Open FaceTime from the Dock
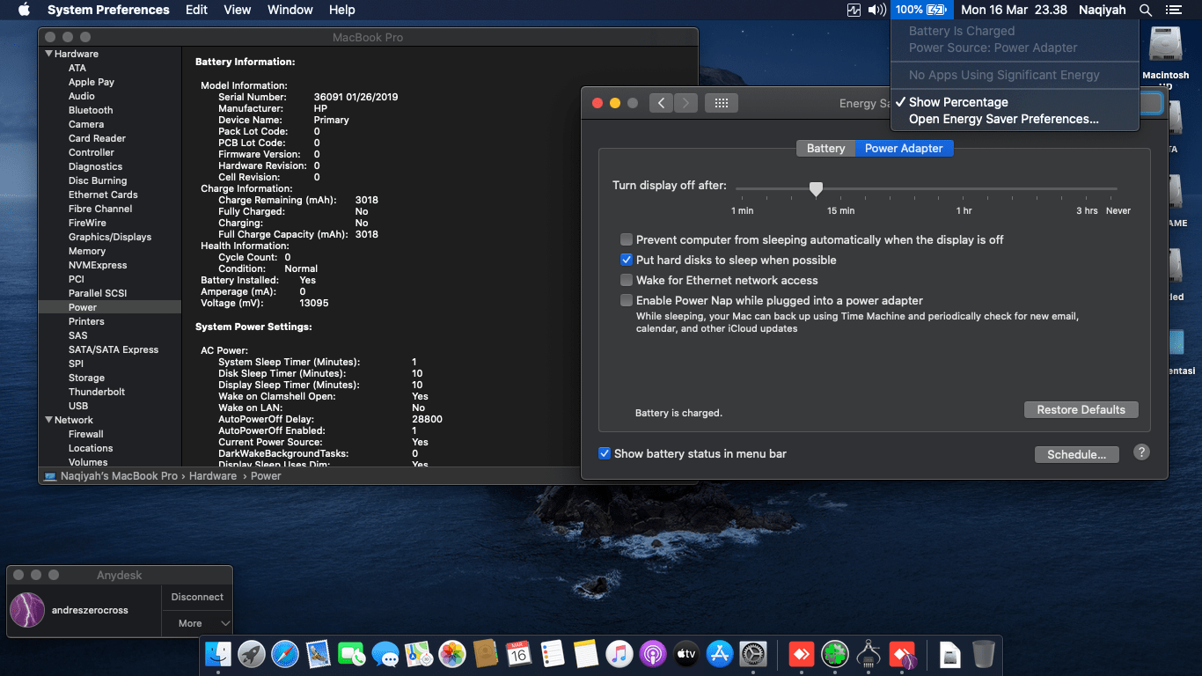Screen dimensions: 1202x676 click(351, 654)
